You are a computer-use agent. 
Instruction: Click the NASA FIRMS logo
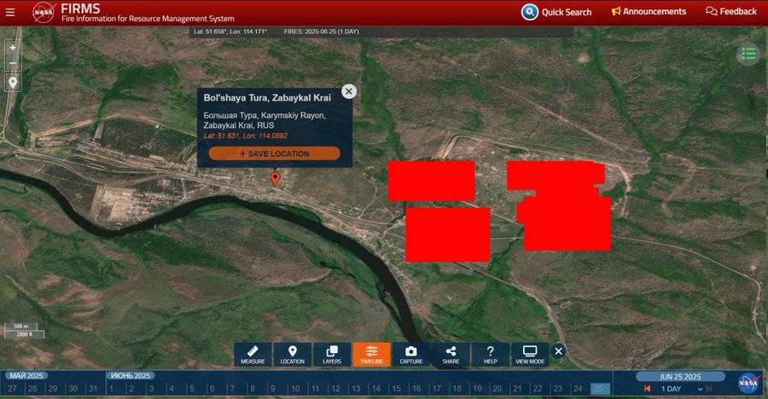tap(44, 13)
